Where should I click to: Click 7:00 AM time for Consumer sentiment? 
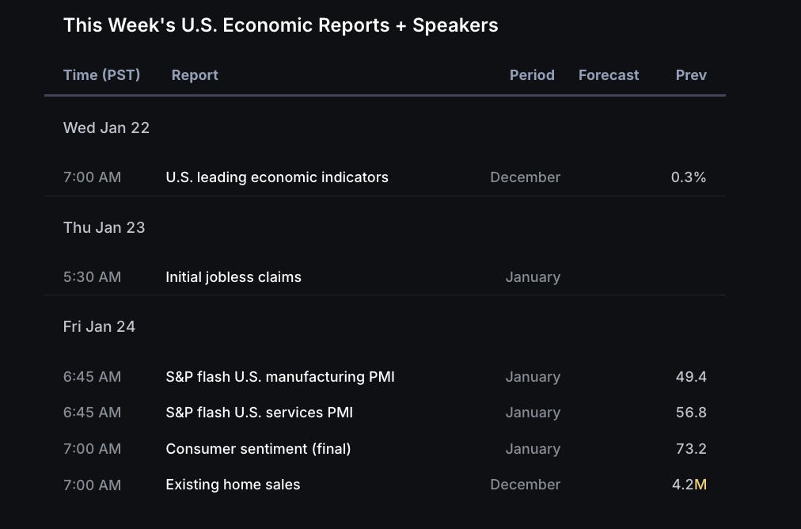click(92, 449)
